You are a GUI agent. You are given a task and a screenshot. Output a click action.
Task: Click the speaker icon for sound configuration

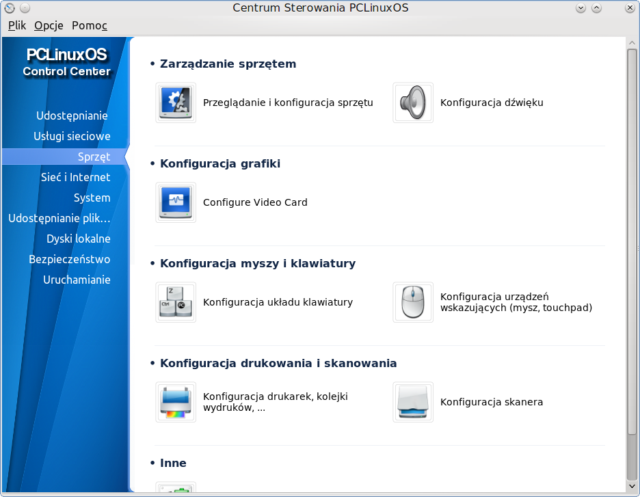(413, 103)
